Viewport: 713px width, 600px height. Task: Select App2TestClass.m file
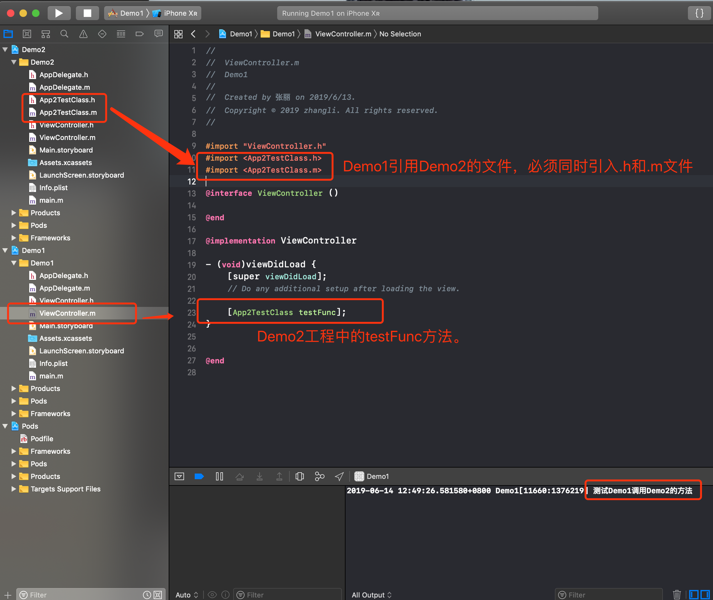pos(68,113)
